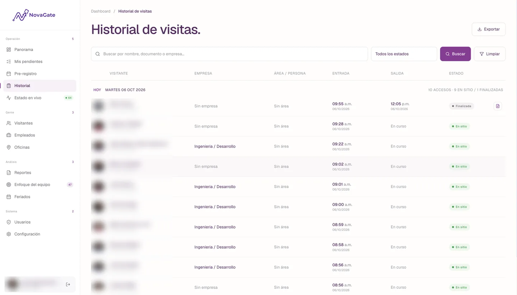The width and height of the screenshot is (517, 295).
Task: Open Reportes from the sidebar
Action: 40,173
